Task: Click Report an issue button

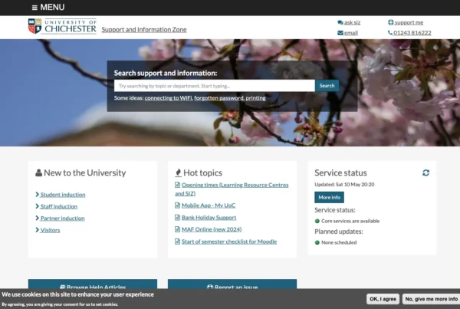Action: [232, 284]
